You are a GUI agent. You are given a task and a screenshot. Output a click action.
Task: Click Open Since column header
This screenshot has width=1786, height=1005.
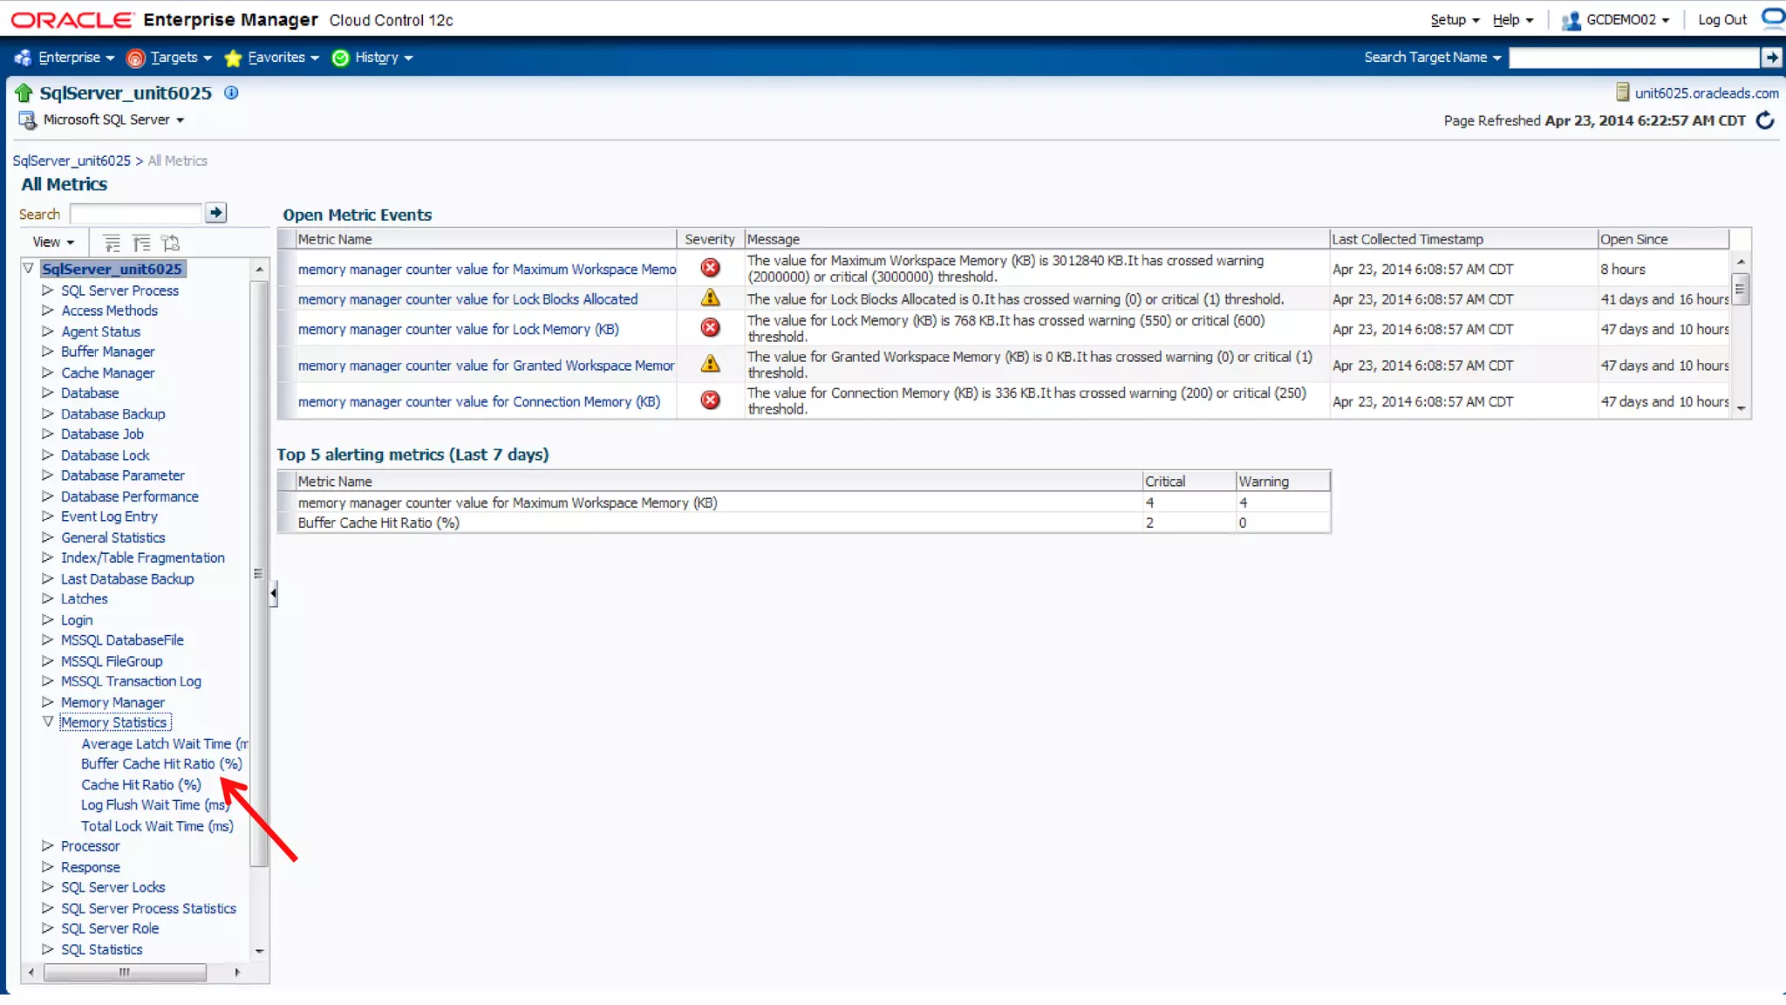coord(1663,239)
